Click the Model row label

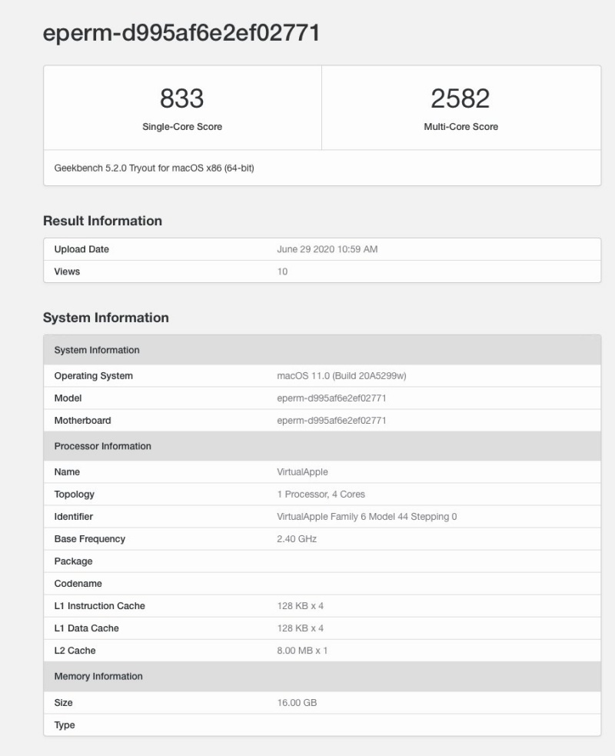(68, 398)
